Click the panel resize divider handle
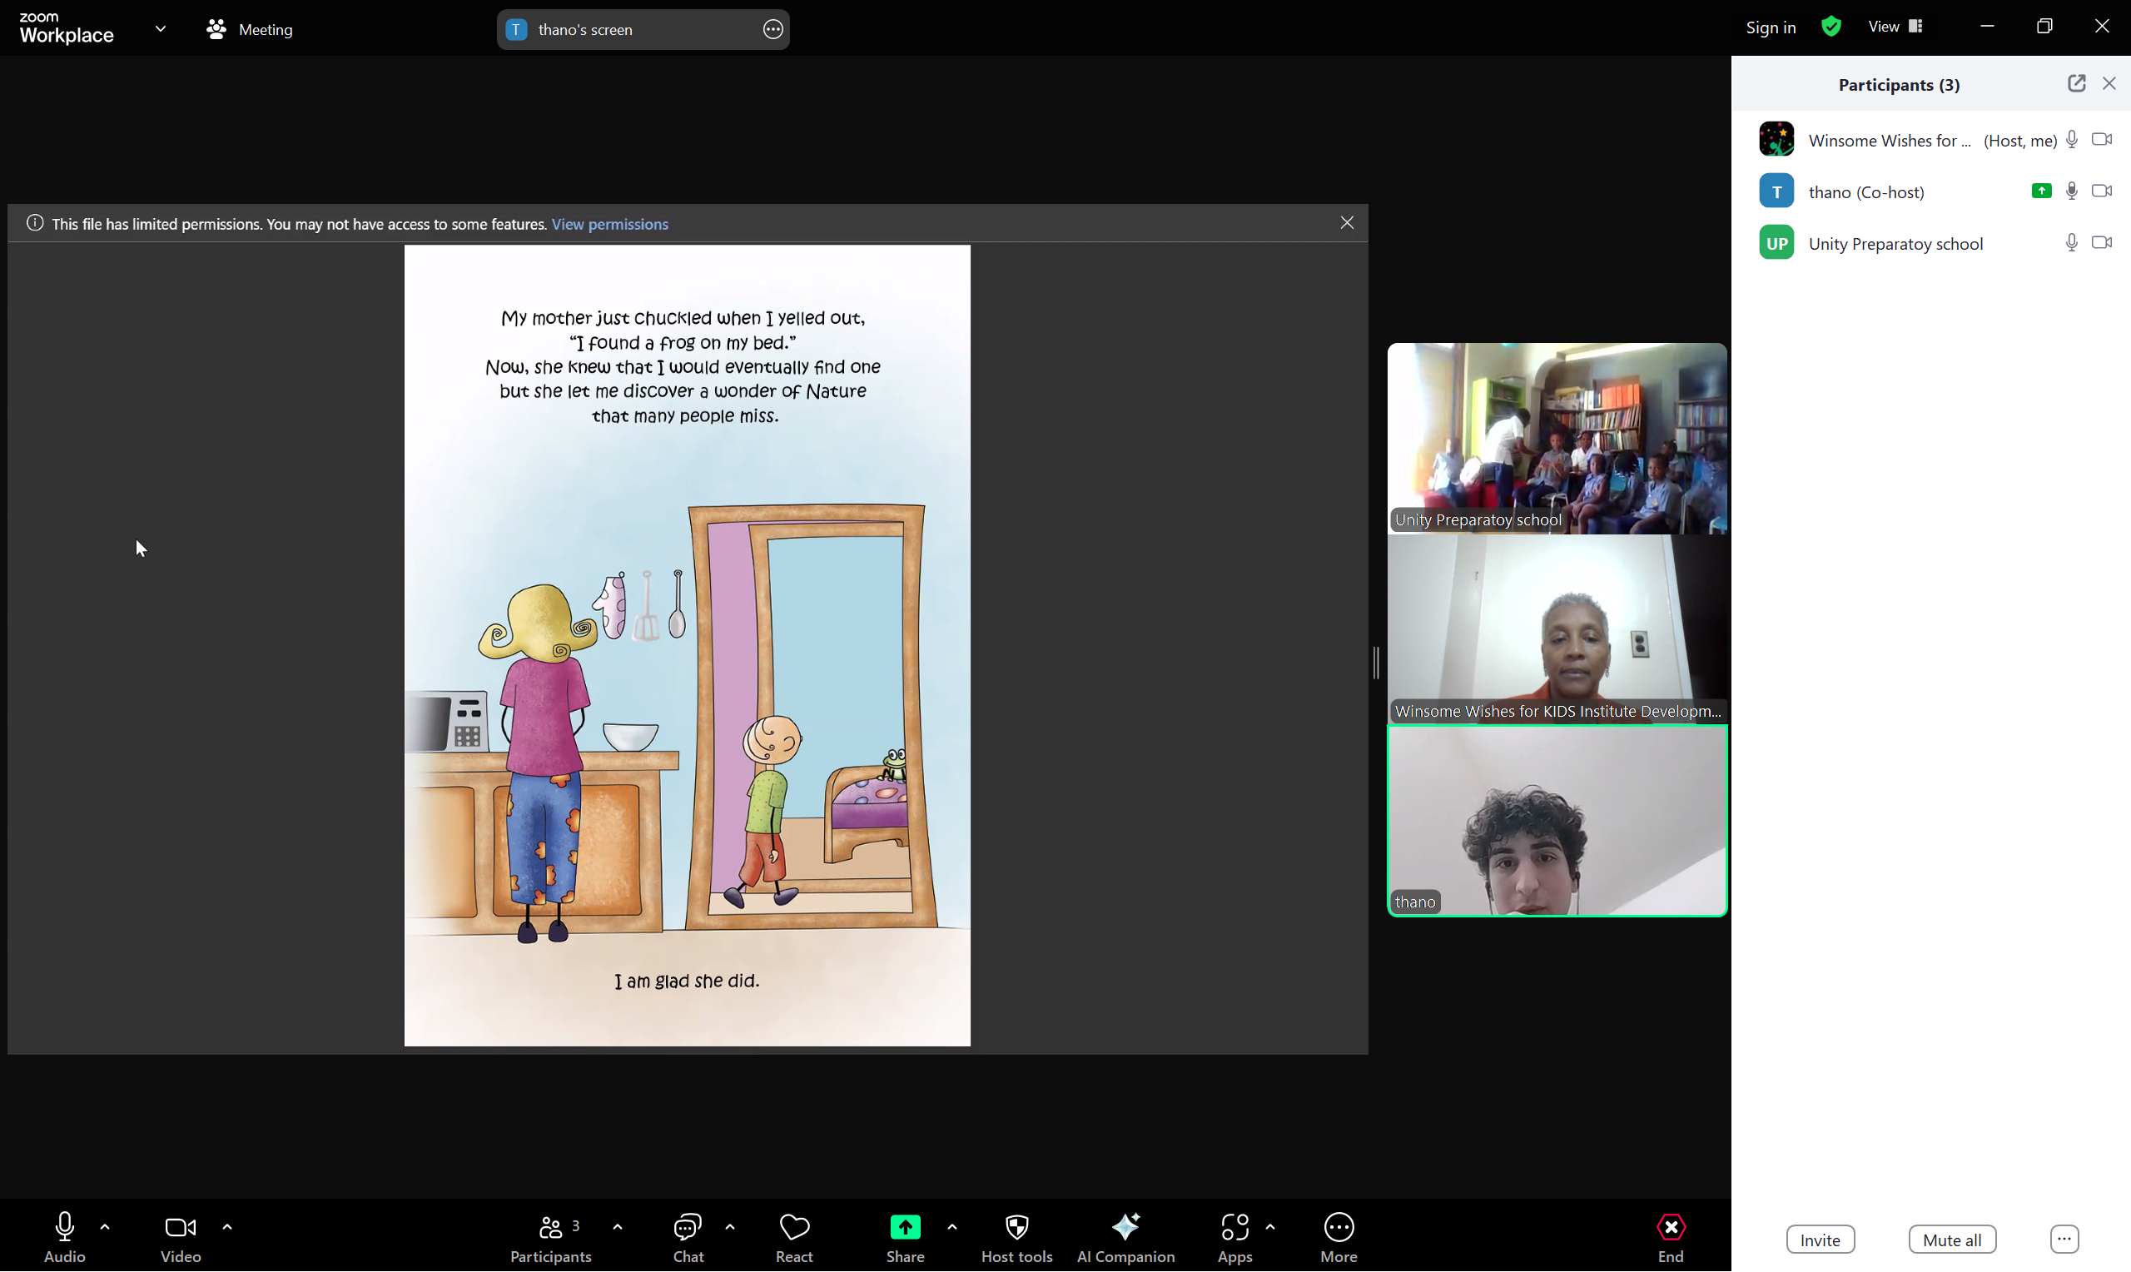This screenshot has width=2131, height=1272. [x=1375, y=663]
